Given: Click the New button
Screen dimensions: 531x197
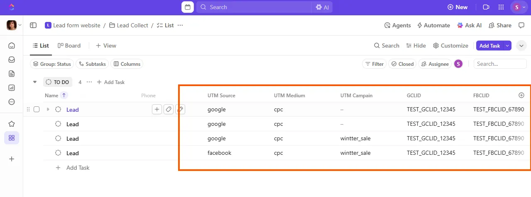Looking at the screenshot, I should click(458, 7).
